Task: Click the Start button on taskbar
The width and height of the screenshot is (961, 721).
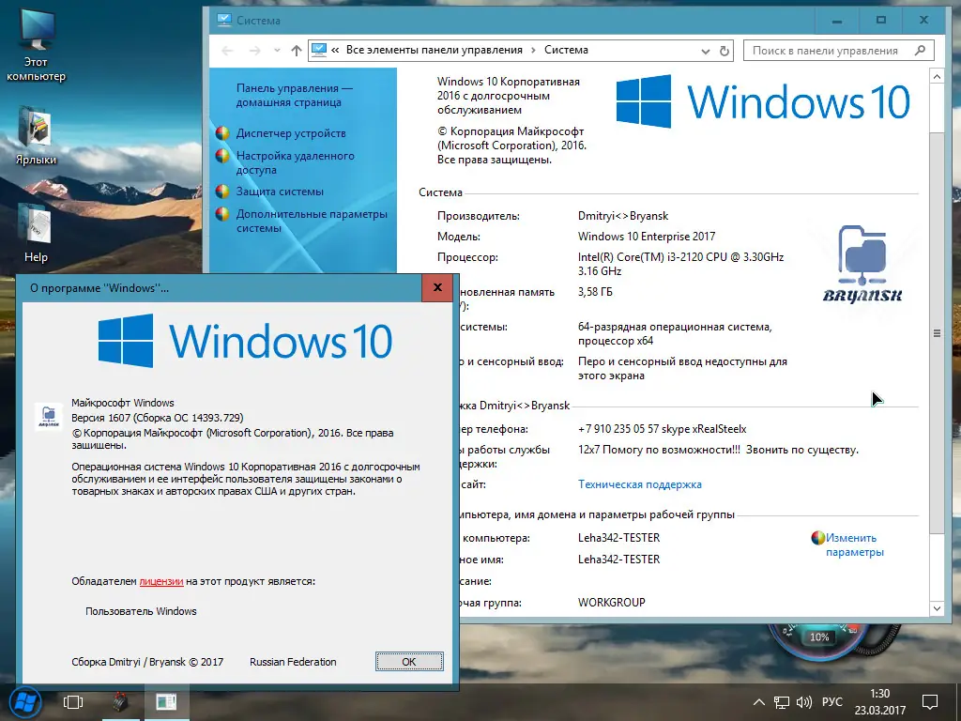Action: point(25,702)
